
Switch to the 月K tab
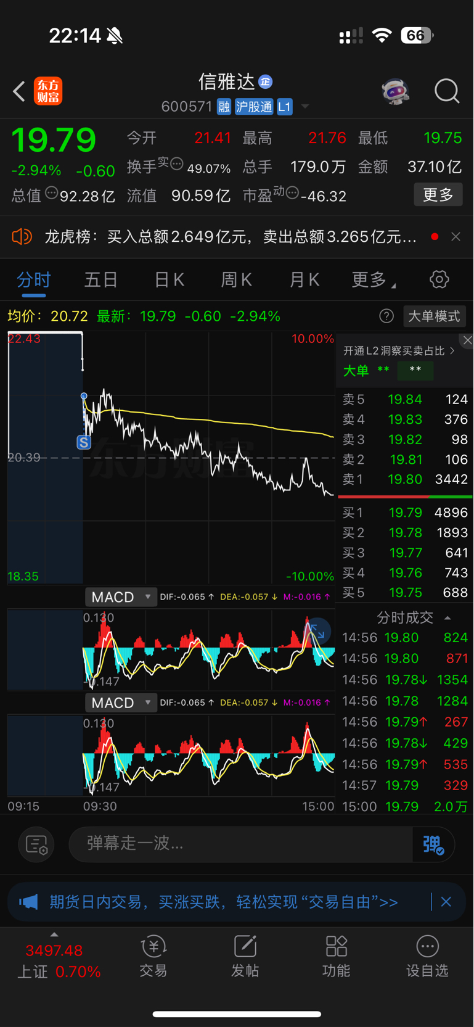click(304, 280)
